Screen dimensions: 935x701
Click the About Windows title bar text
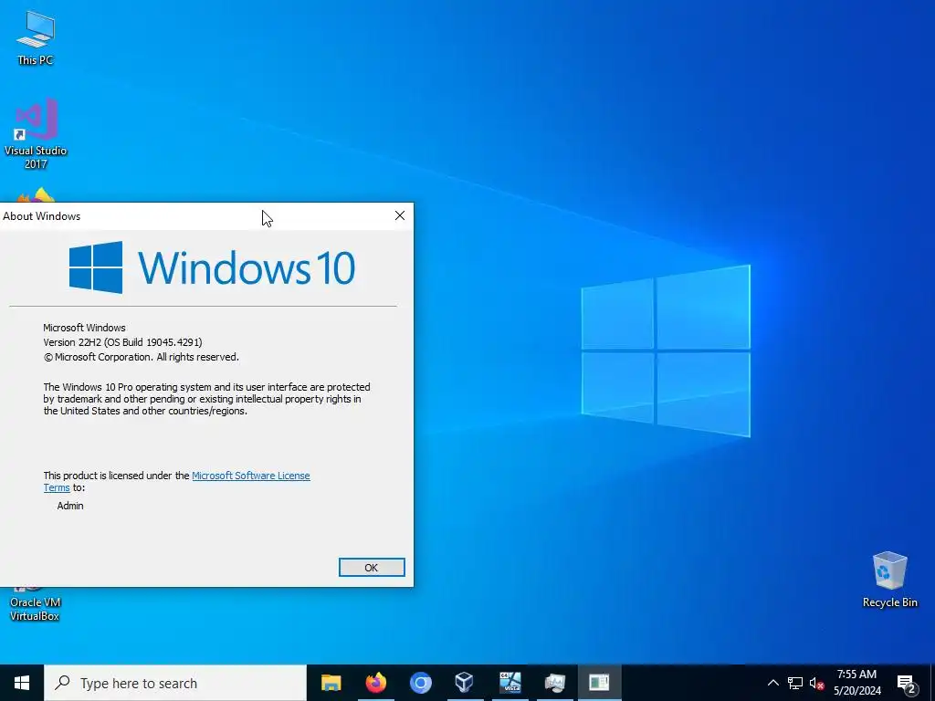coord(42,216)
